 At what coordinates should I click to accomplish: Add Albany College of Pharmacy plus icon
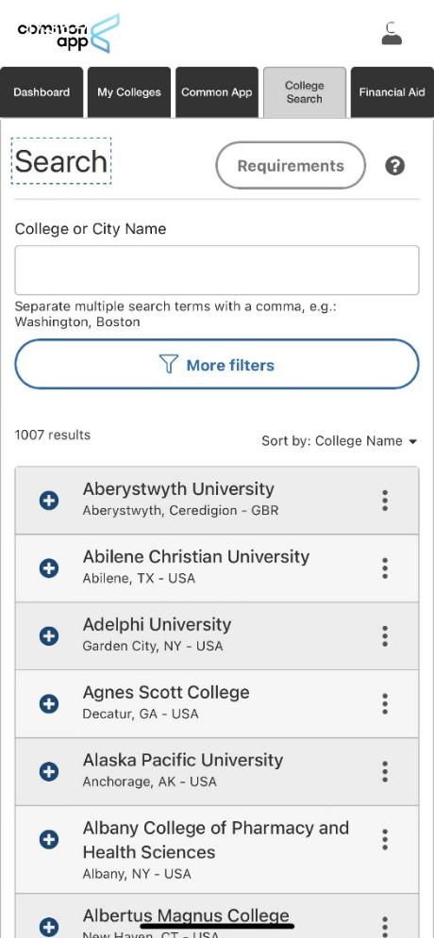point(49,839)
